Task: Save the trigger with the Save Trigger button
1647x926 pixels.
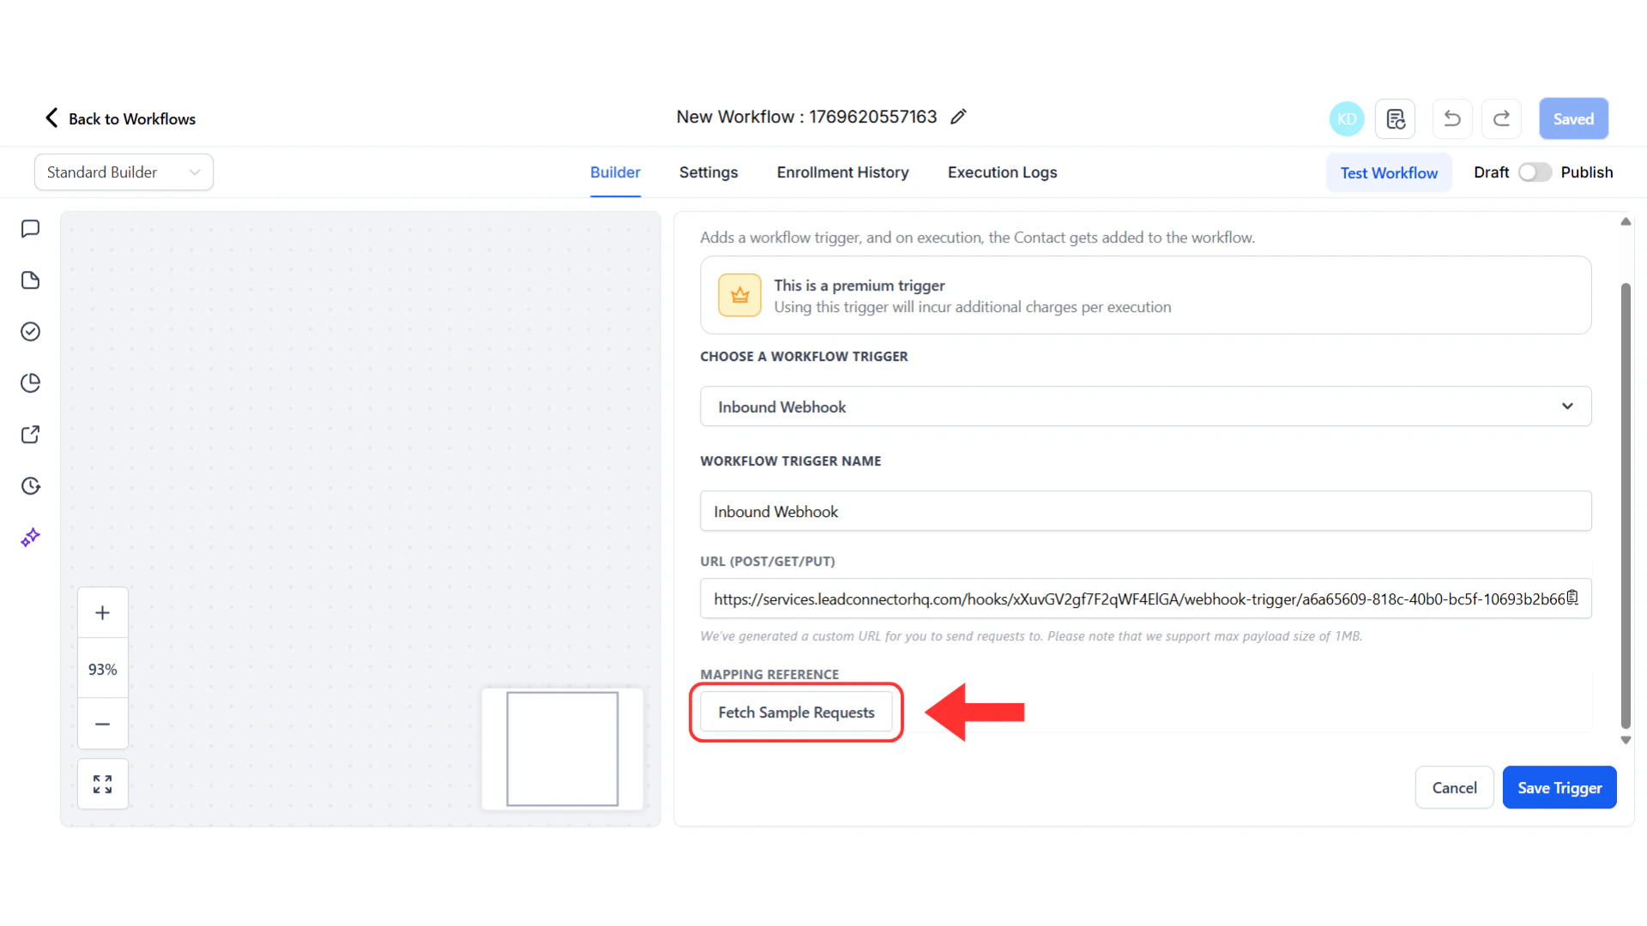Action: click(1560, 787)
